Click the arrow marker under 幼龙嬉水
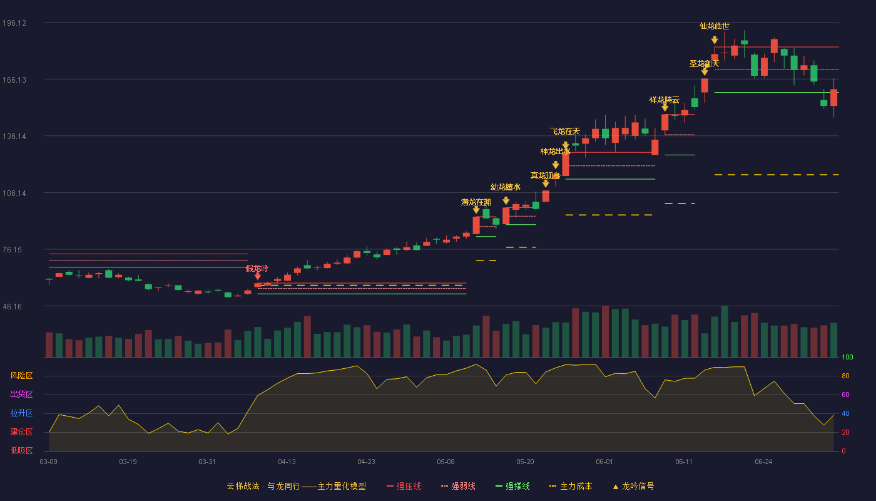 [x=506, y=200]
